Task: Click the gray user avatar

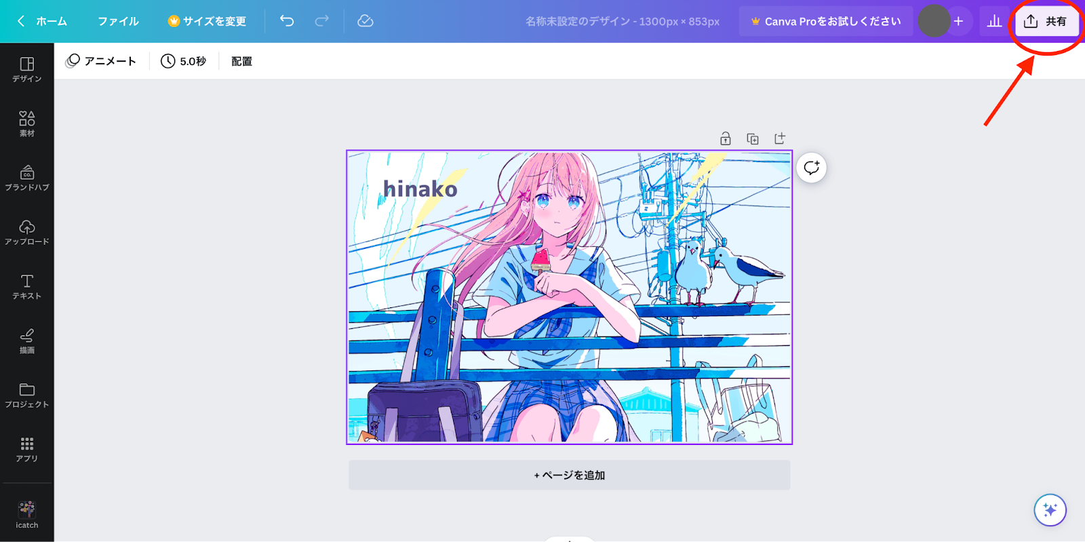Action: [x=934, y=21]
